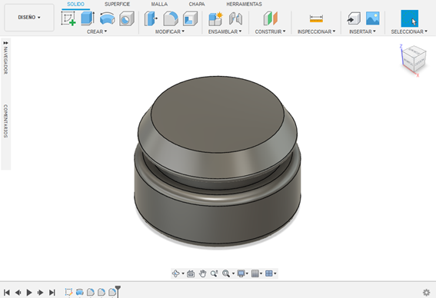This screenshot has height=298, width=436.
Task: Click the Grid and Snaps icon
Action: point(255,273)
